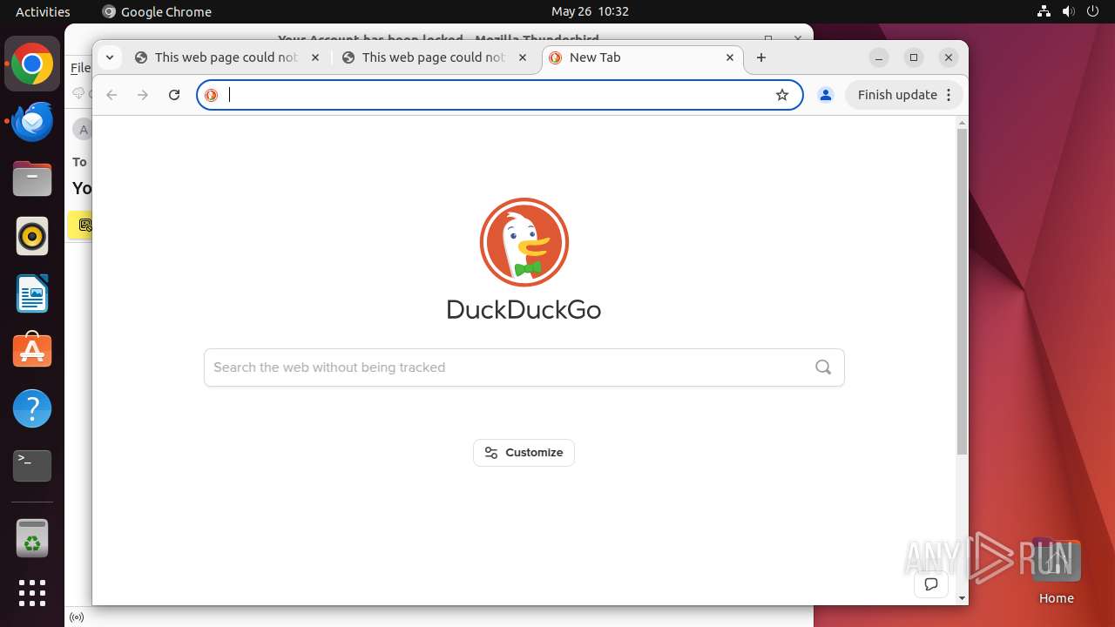Click scrollbar down arrow

tap(962, 598)
